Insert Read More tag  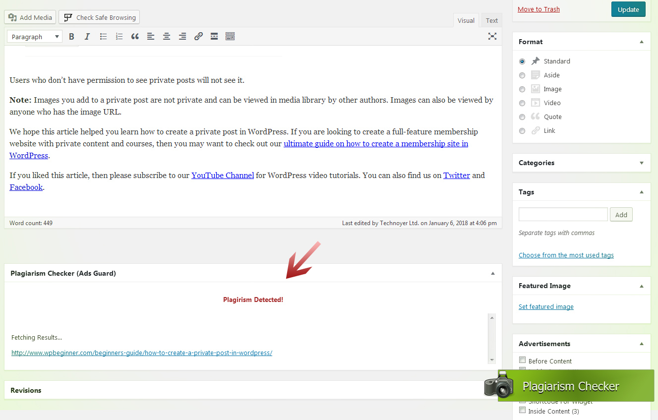tap(214, 36)
